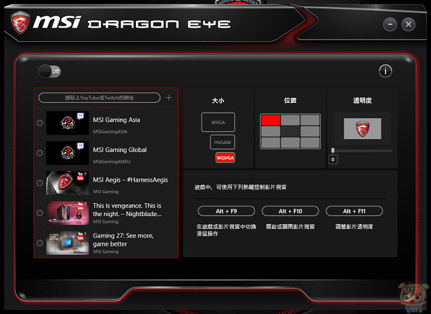Image resolution: width=431 pixels, height=314 pixels.
Task: Click the "MSI Gaming Asia" title
Action: point(116,120)
